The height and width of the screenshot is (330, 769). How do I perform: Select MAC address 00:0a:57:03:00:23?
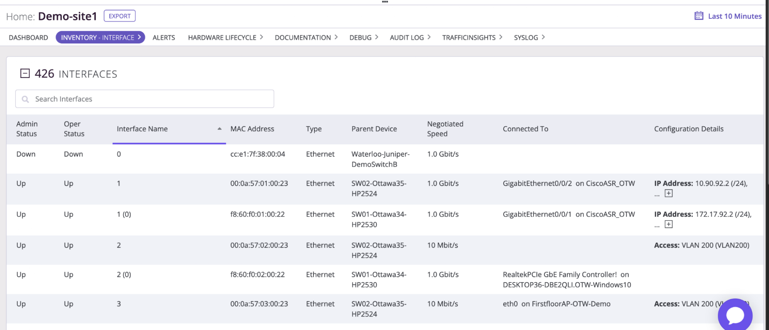point(259,303)
